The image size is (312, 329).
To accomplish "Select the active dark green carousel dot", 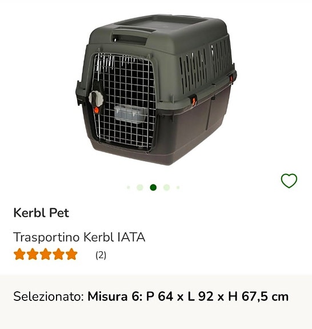I will 153,187.
